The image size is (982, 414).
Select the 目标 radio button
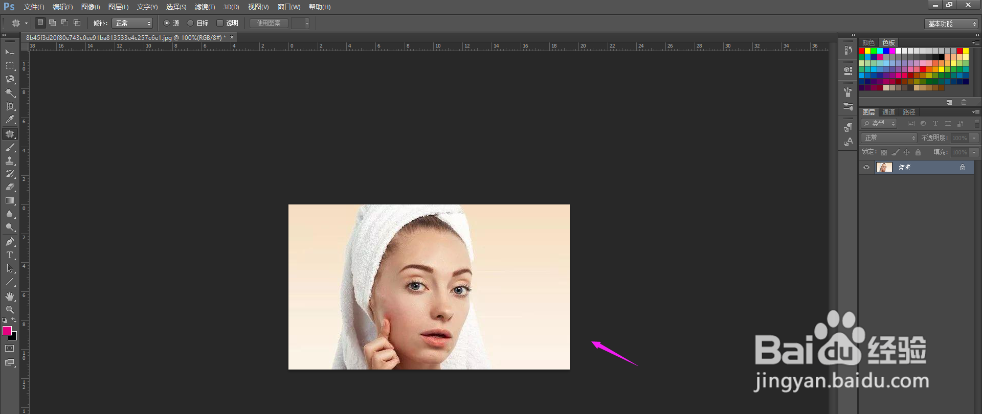190,23
